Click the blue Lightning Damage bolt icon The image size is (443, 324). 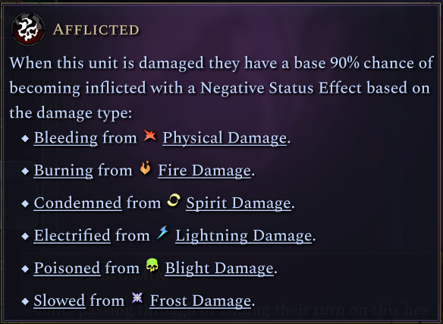pyautogui.click(x=163, y=232)
